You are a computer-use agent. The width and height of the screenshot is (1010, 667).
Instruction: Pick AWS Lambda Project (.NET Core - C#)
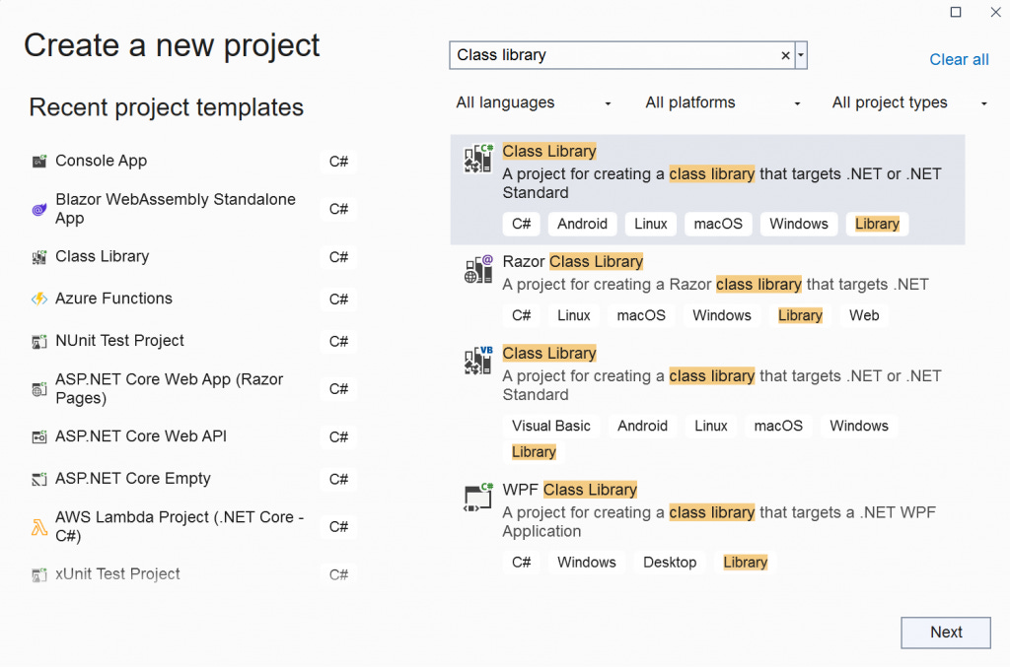180,526
